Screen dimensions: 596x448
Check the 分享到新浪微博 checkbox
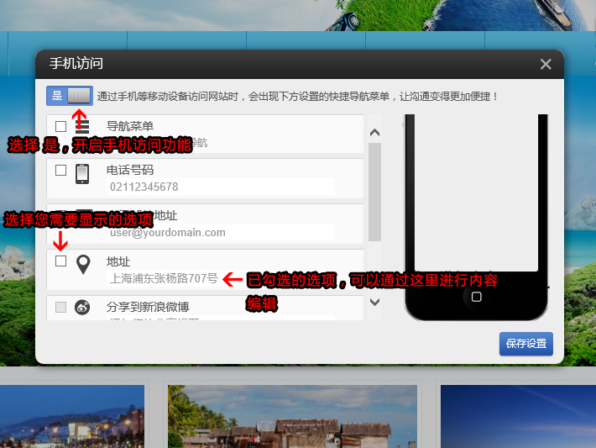point(60,307)
